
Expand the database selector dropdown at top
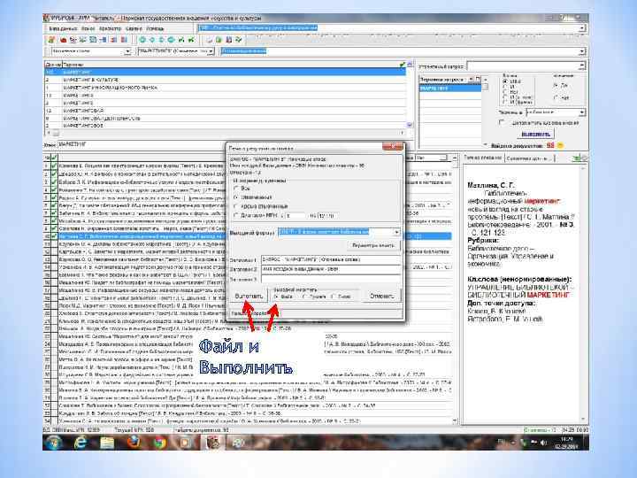coord(582,28)
